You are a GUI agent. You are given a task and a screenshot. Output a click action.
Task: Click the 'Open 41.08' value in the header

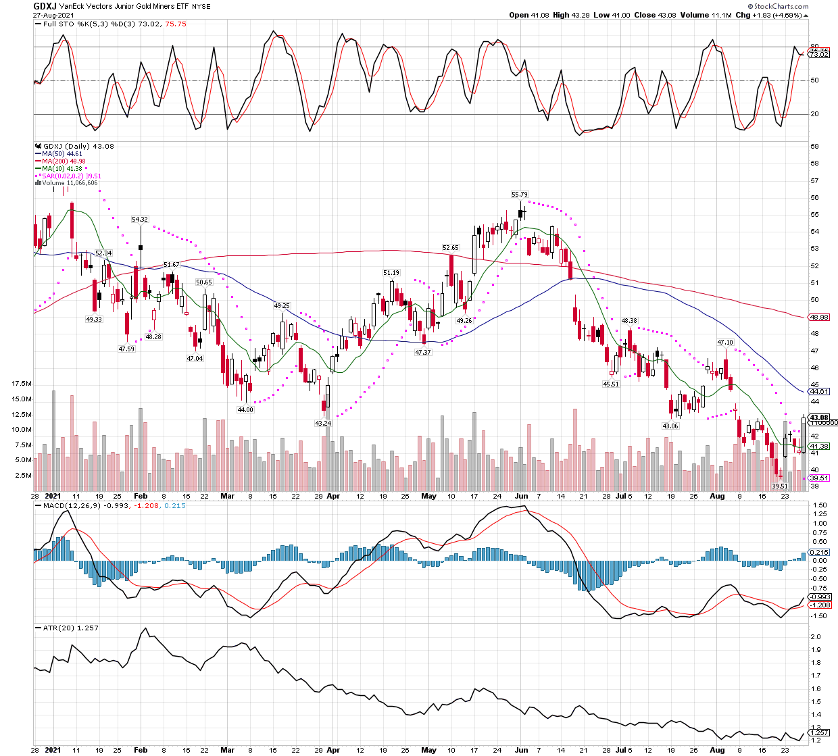529,15
